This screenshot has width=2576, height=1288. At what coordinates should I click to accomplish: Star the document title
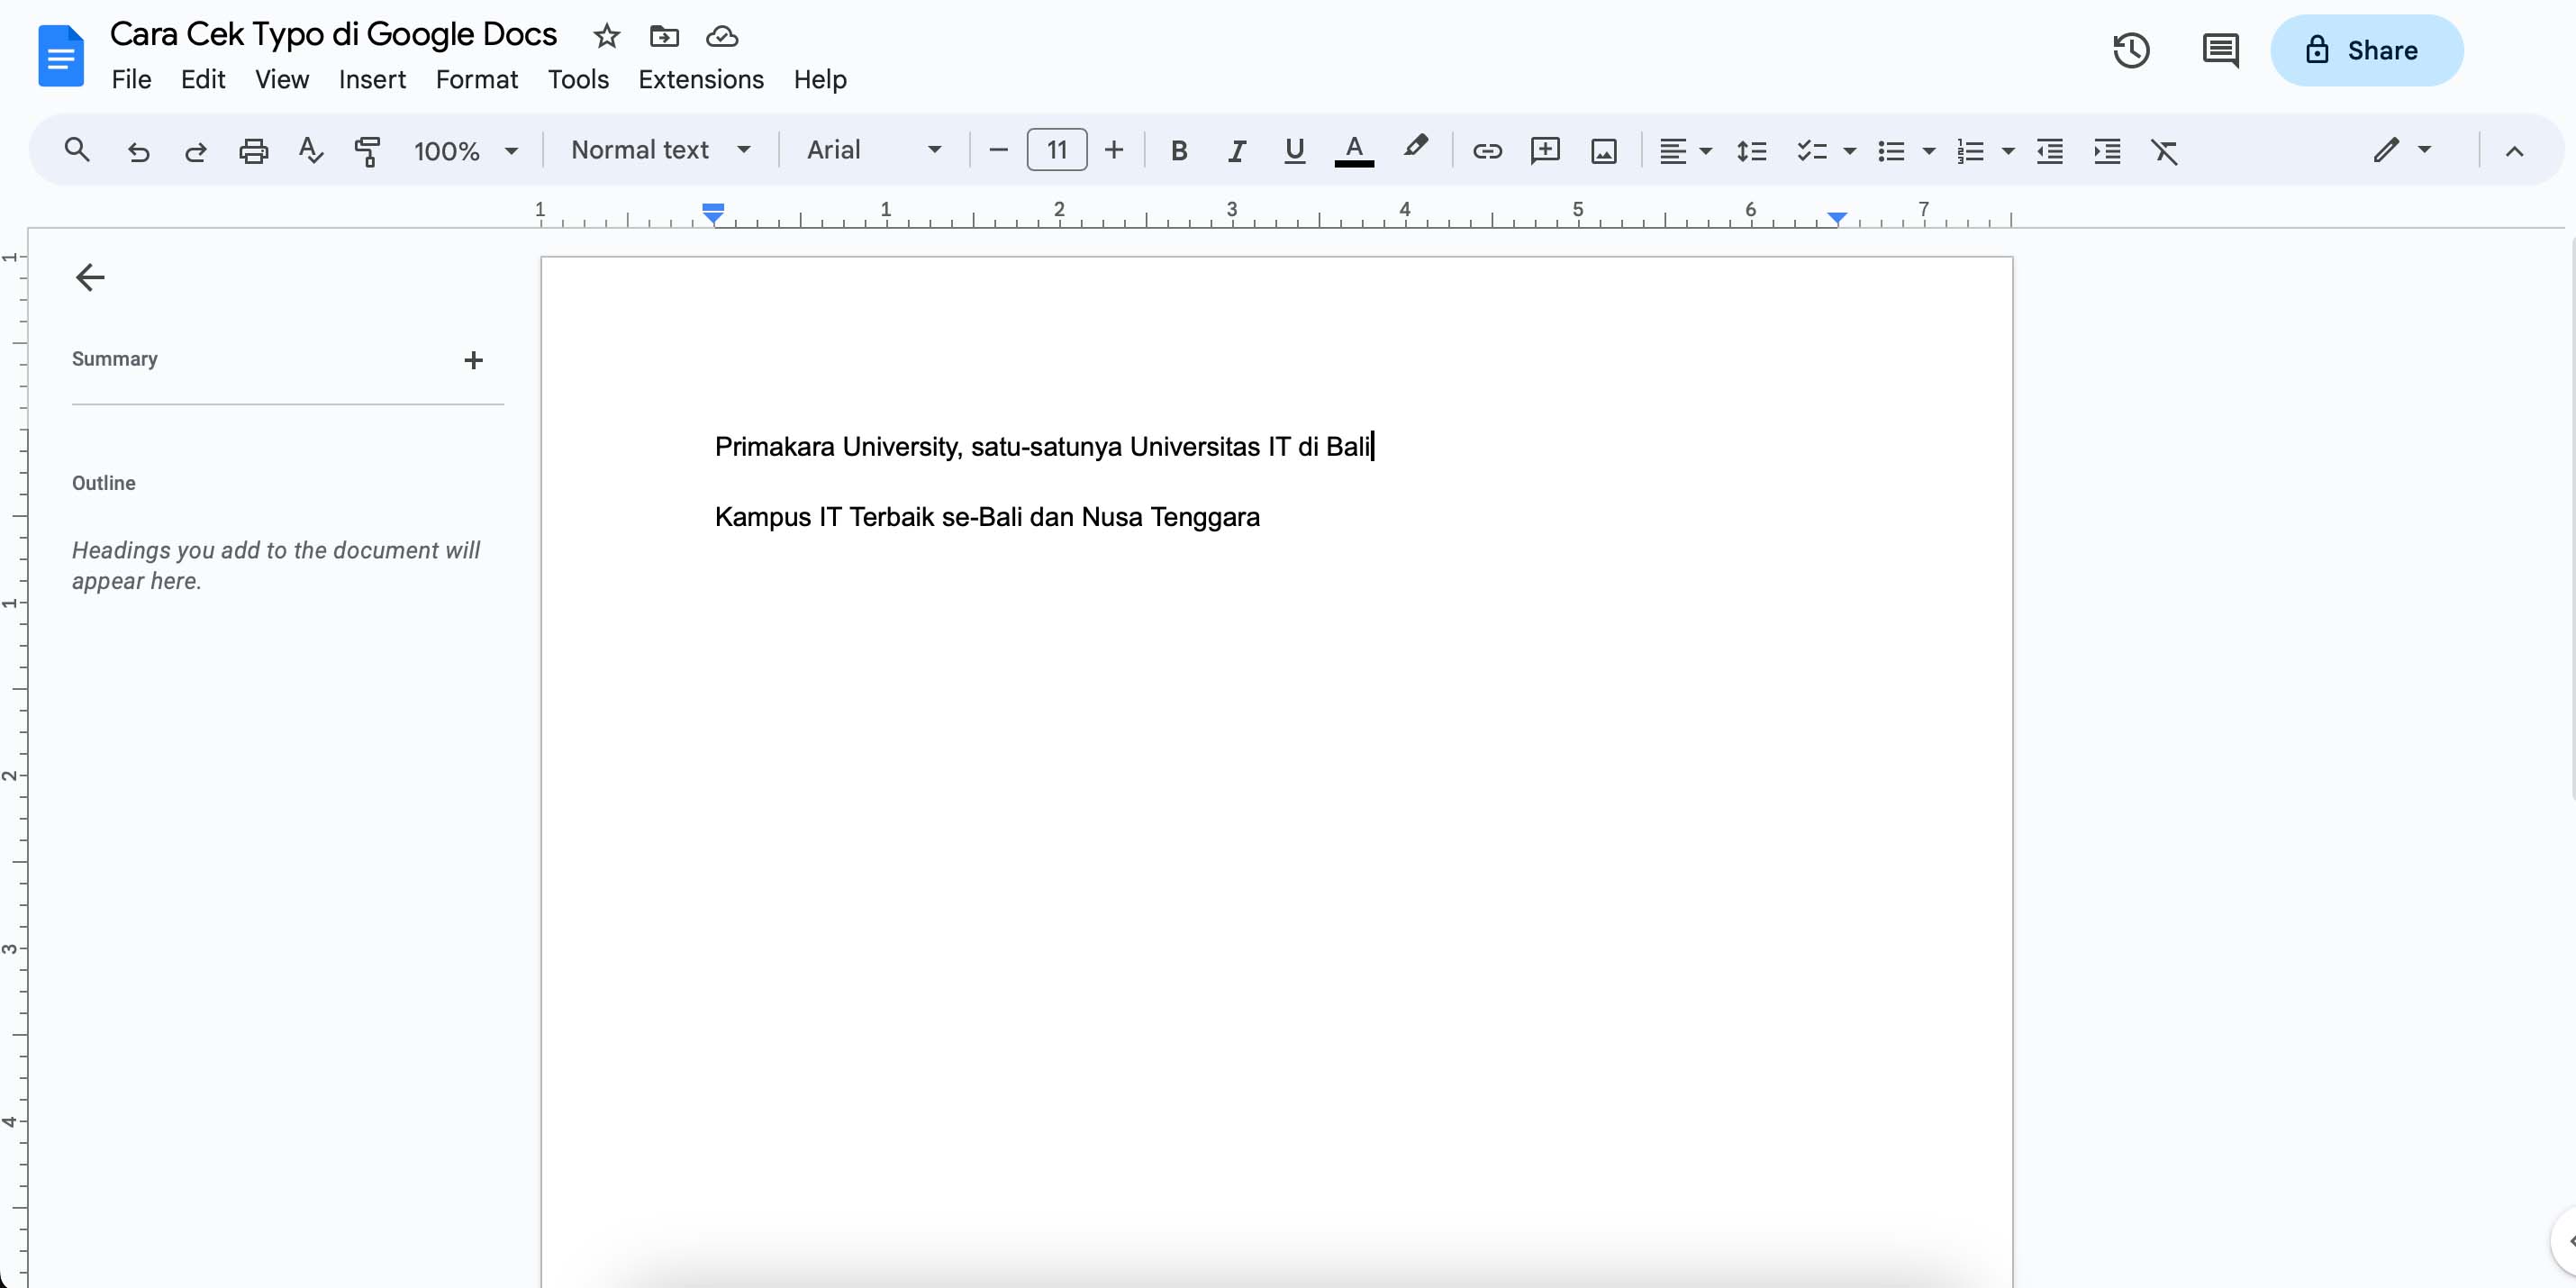[606, 36]
